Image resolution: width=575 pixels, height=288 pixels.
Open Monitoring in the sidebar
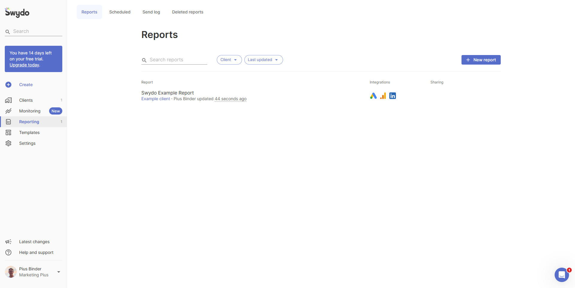pos(34,111)
